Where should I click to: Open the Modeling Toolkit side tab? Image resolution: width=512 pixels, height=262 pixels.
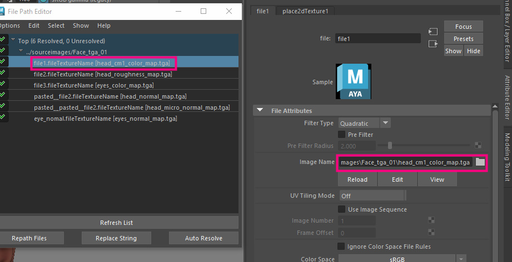pyautogui.click(x=507, y=157)
